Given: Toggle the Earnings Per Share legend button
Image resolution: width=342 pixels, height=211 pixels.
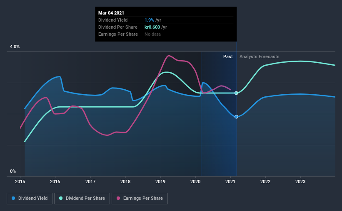Looking at the screenshot, I should pyautogui.click(x=140, y=199).
